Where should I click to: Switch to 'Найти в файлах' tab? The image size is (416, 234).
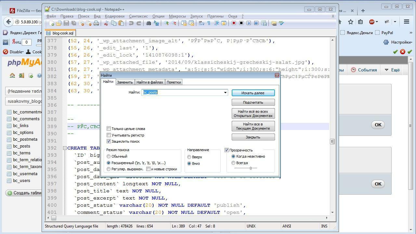[x=149, y=82]
